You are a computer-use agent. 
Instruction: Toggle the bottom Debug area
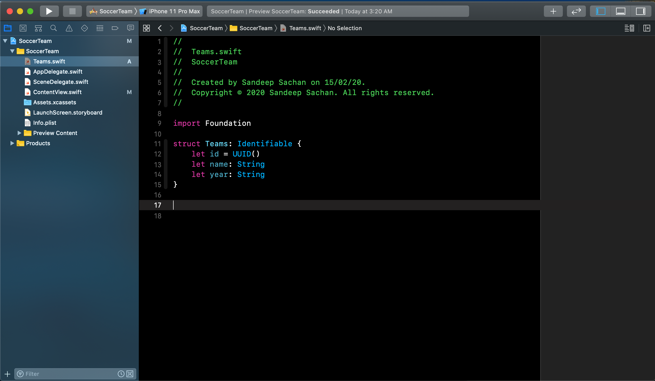click(x=620, y=11)
